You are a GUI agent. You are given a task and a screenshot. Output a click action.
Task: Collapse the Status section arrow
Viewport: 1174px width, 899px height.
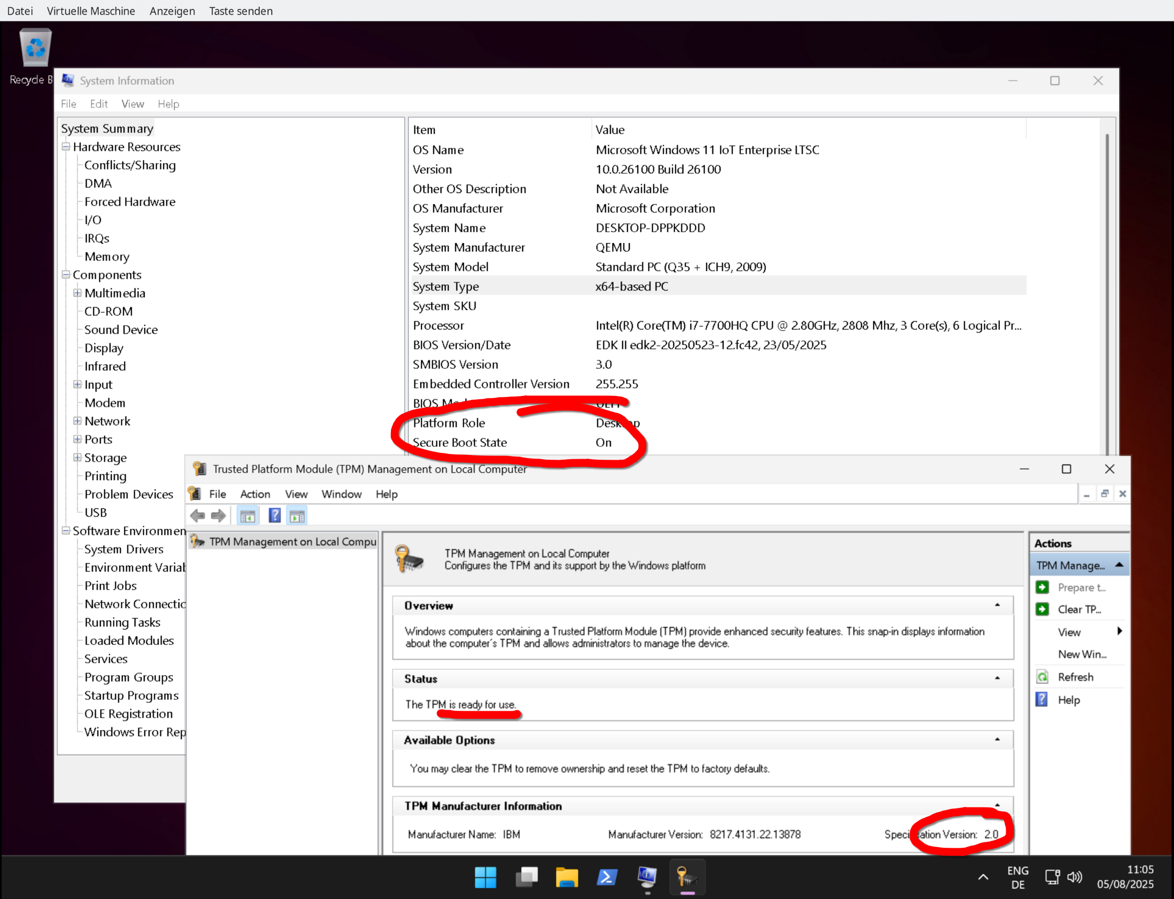[997, 678]
